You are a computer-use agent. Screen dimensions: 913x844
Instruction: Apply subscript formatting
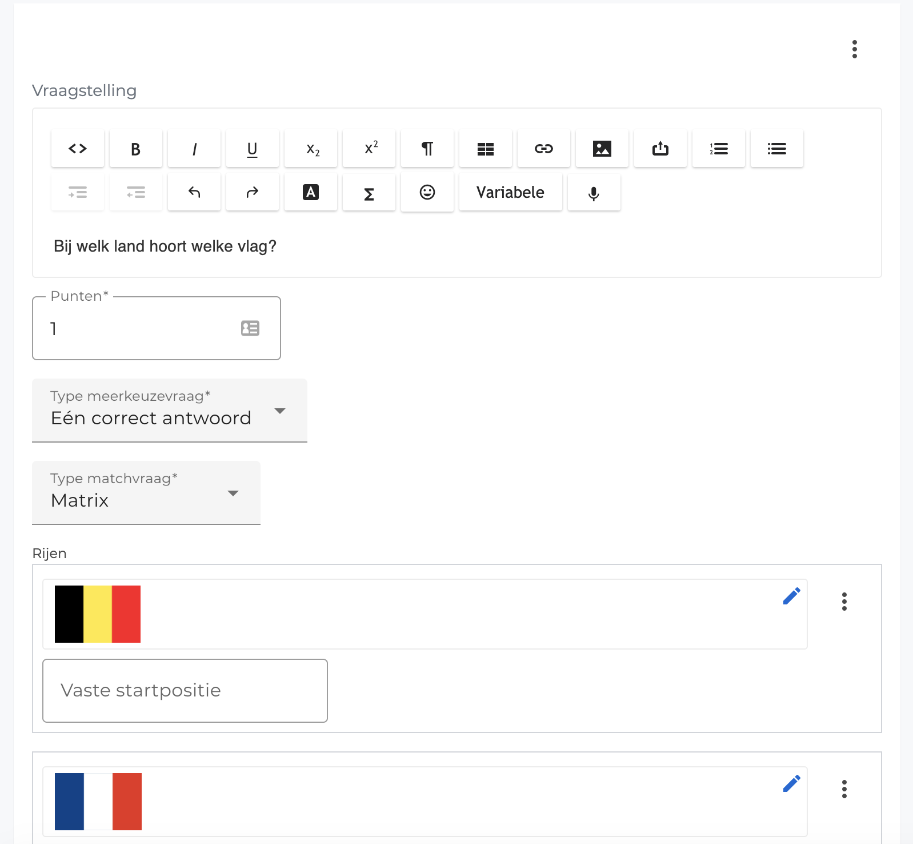(311, 149)
